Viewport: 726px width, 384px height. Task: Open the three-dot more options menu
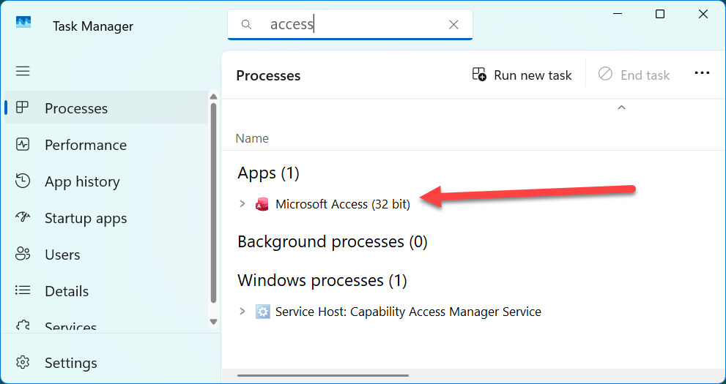702,73
